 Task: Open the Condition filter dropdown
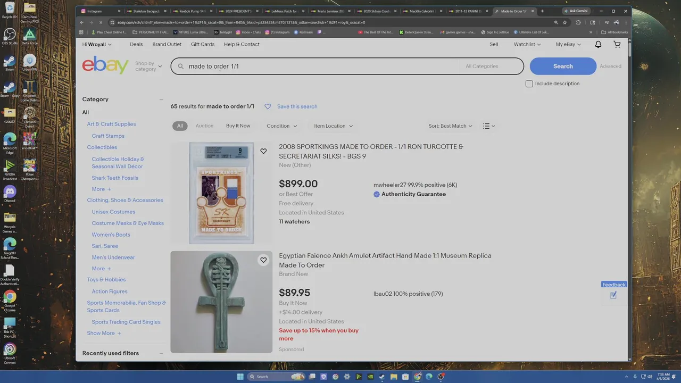282,126
